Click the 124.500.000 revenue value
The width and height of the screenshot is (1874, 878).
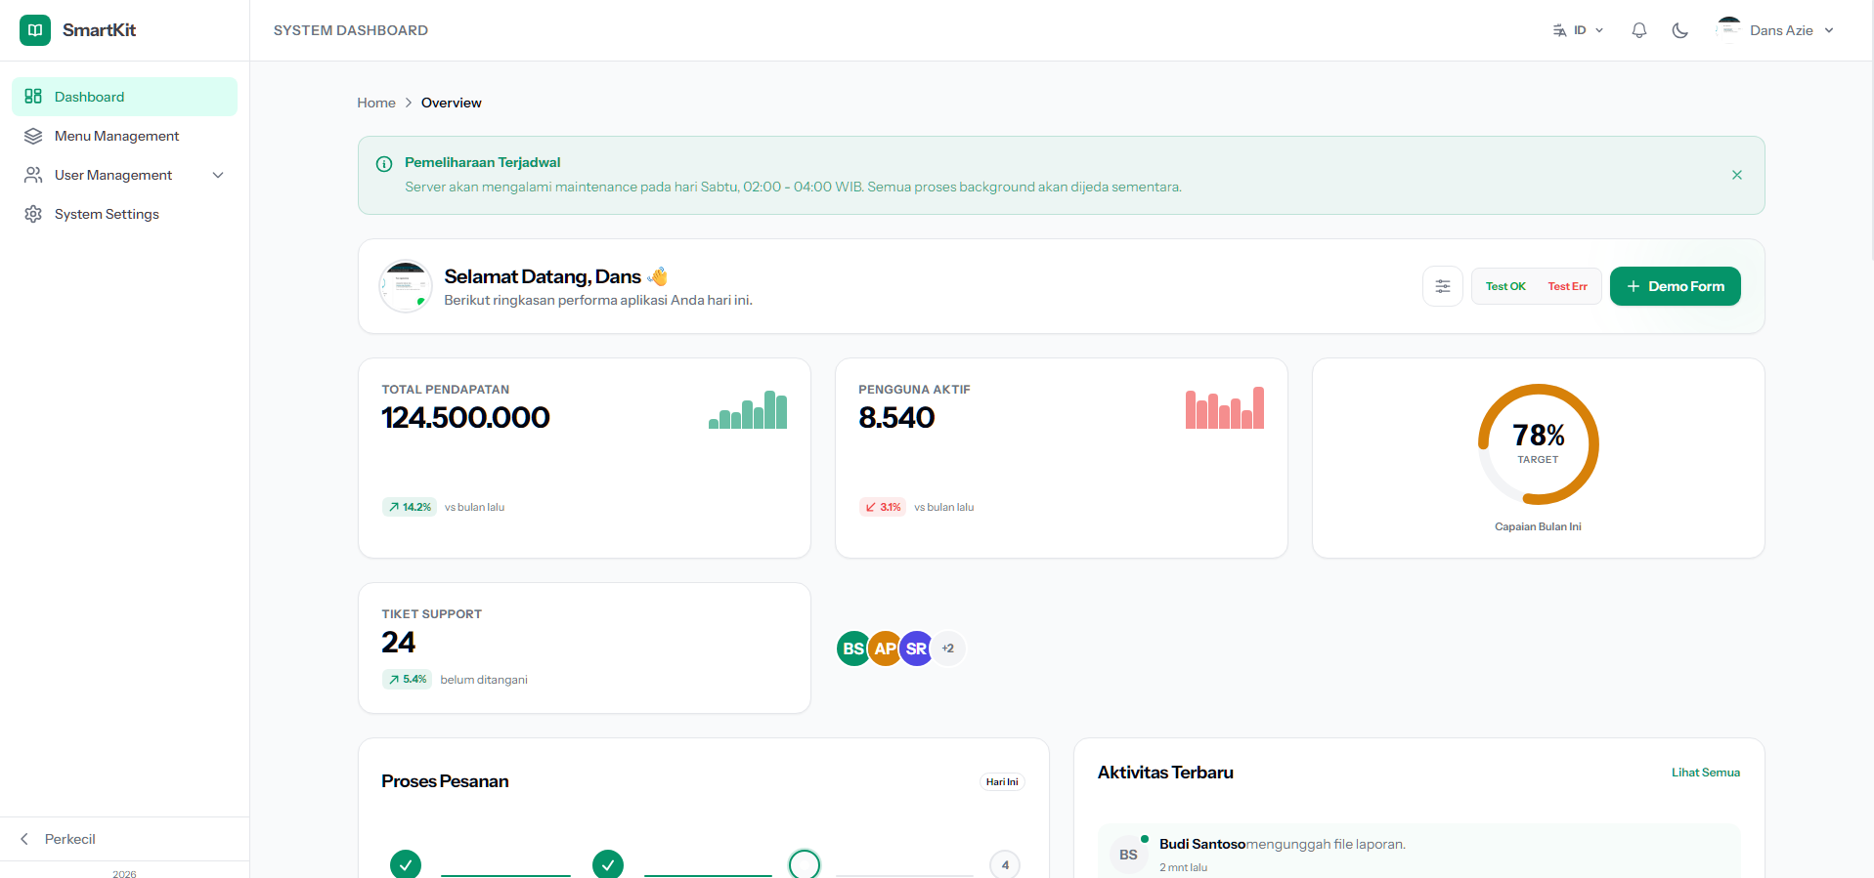click(465, 418)
